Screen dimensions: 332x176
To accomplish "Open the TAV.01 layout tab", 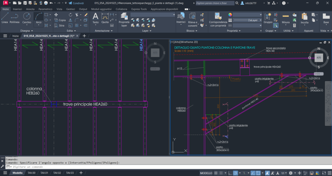I will (44, 173).
